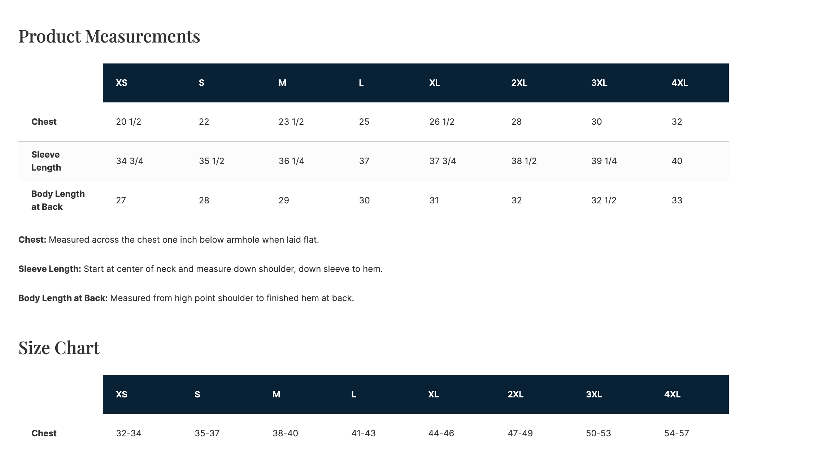The height and width of the screenshot is (476, 831).
Task: Click the Body Length at Back row label
Action: 58,200
